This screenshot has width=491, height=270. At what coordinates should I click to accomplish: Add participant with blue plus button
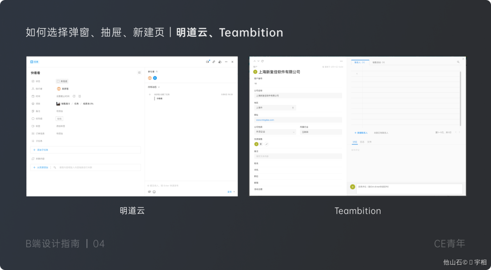(155, 78)
